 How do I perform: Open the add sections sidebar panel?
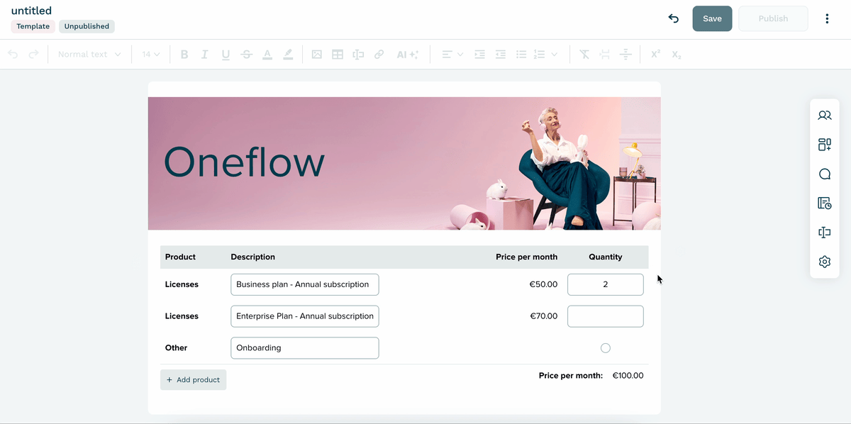(x=825, y=145)
